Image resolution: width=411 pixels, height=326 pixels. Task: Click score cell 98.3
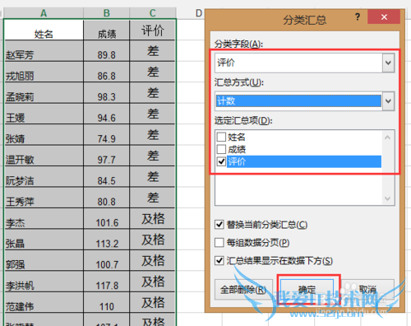(x=107, y=93)
